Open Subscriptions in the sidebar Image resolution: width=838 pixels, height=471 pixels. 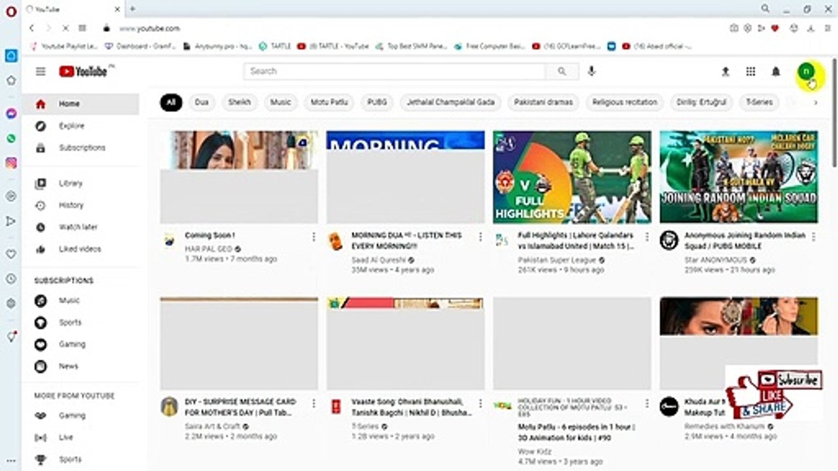[x=81, y=148]
